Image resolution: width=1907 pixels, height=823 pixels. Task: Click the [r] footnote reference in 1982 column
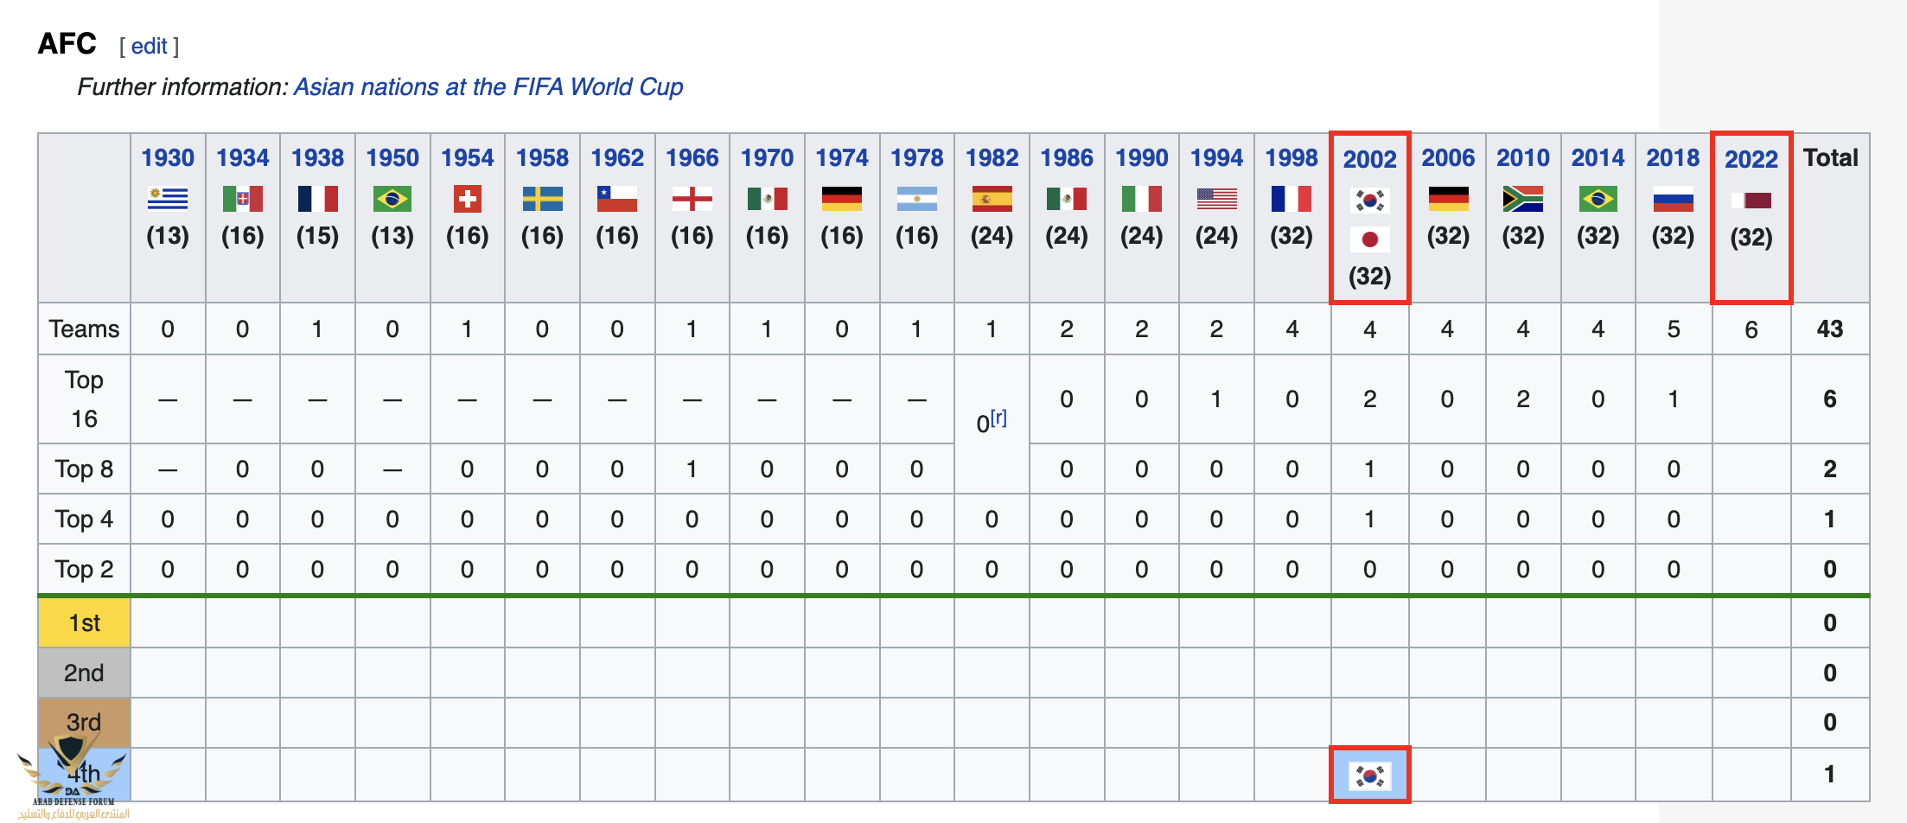pyautogui.click(x=998, y=418)
